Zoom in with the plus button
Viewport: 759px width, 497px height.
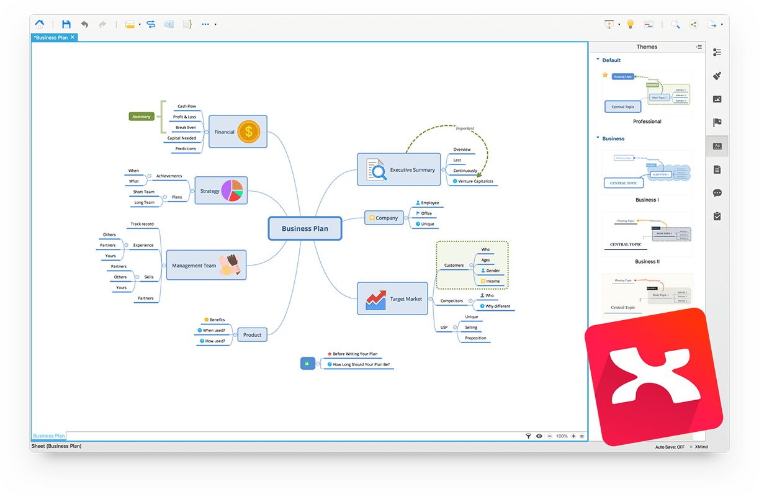point(573,436)
